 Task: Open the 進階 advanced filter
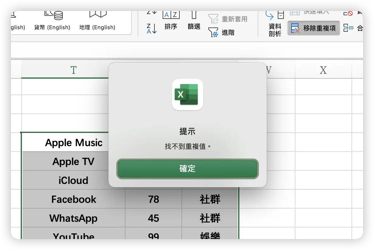coord(221,32)
